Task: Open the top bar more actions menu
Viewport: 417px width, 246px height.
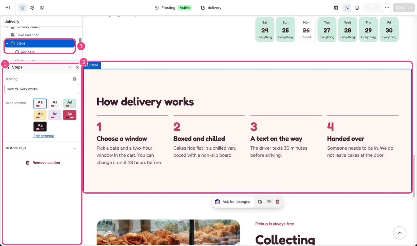Action: click(387, 8)
